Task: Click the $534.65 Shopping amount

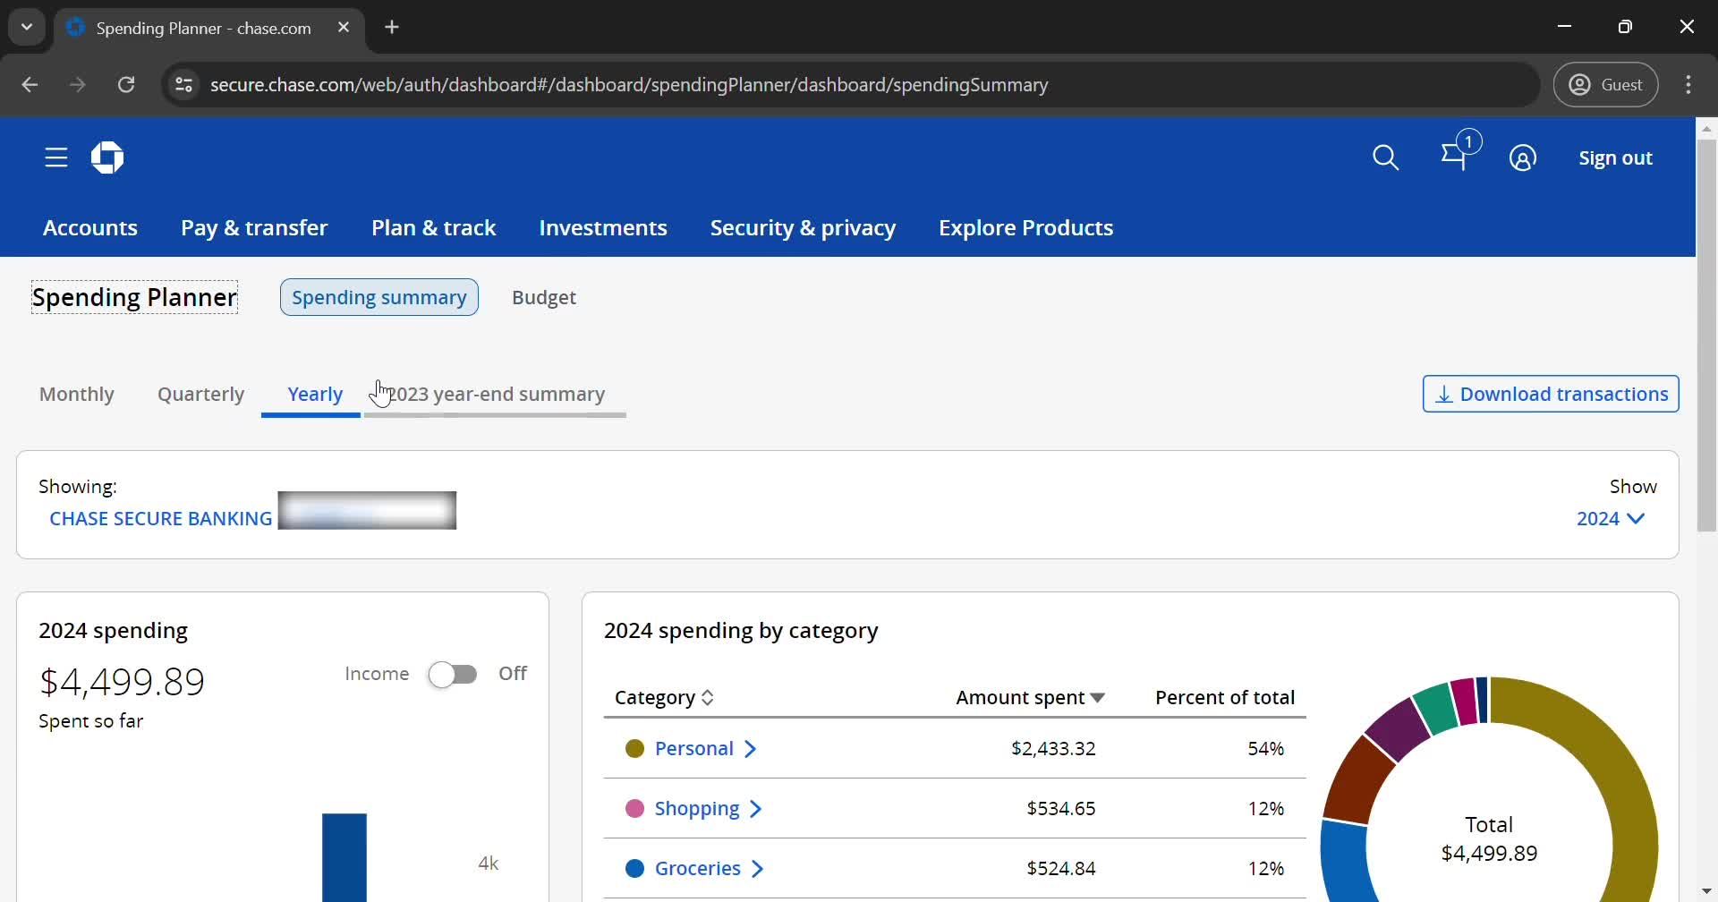Action: (1061, 808)
